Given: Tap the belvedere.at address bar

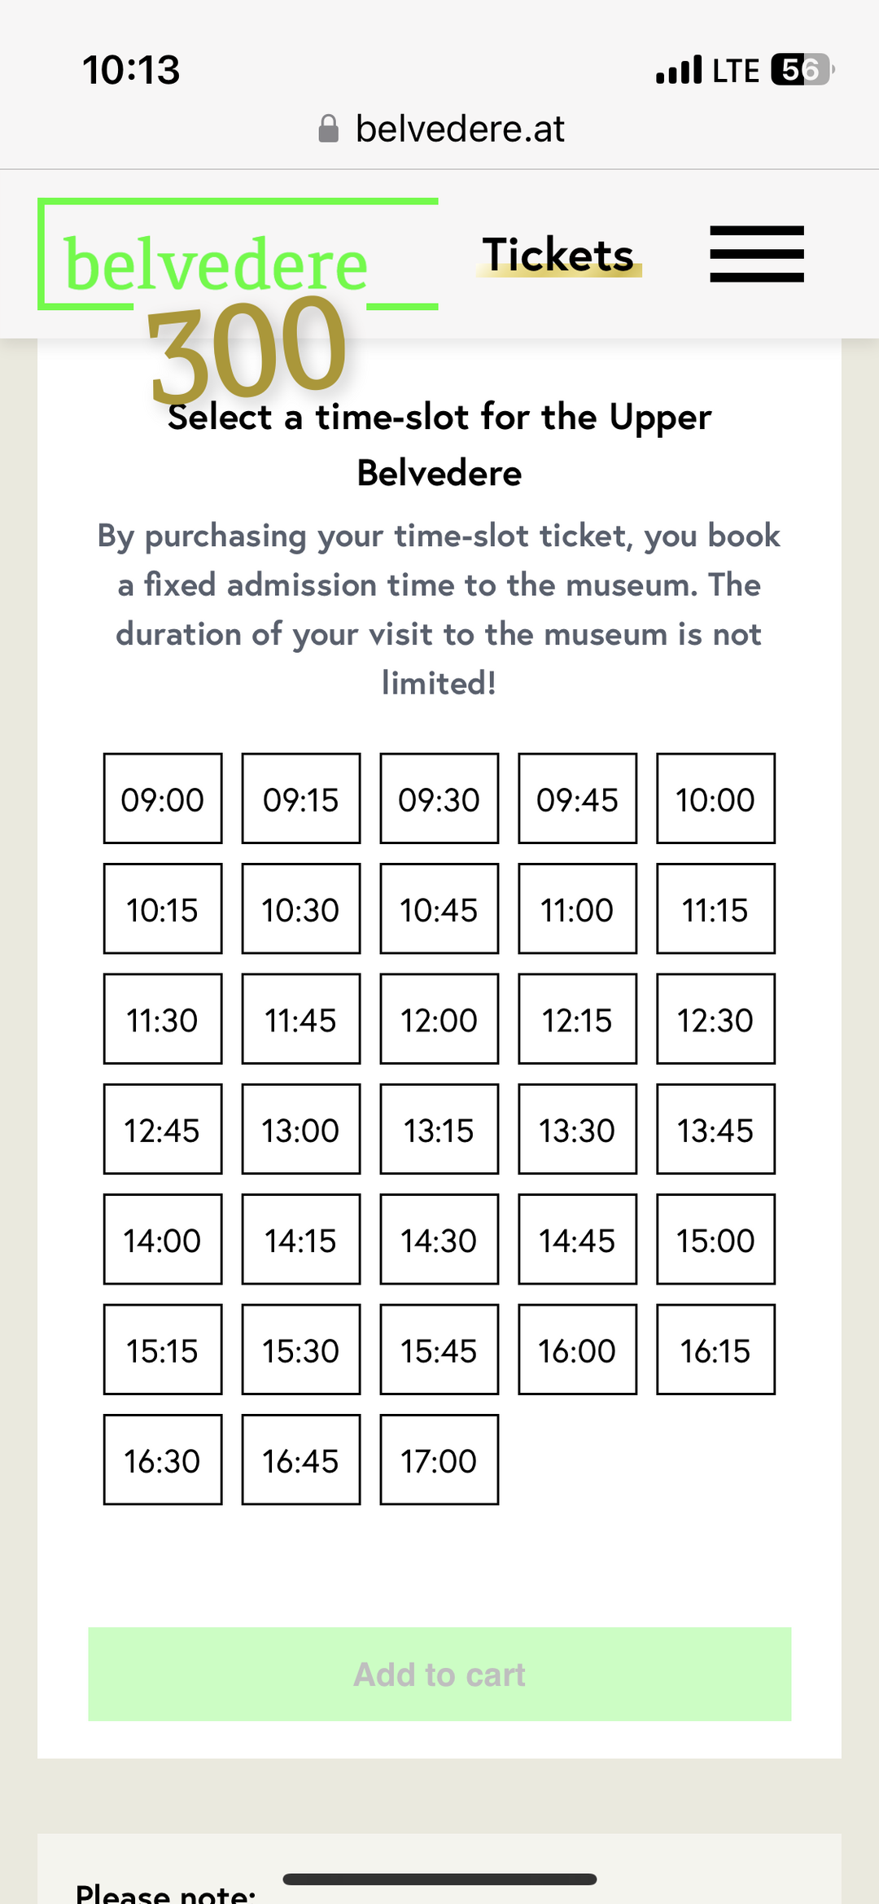Looking at the screenshot, I should 440,129.
